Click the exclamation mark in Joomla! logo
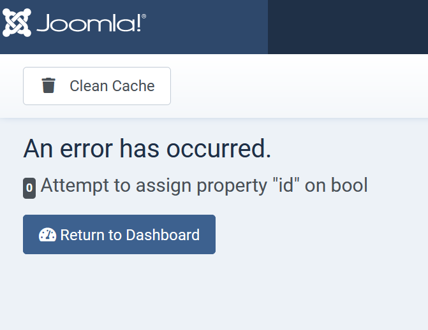 (138, 23)
